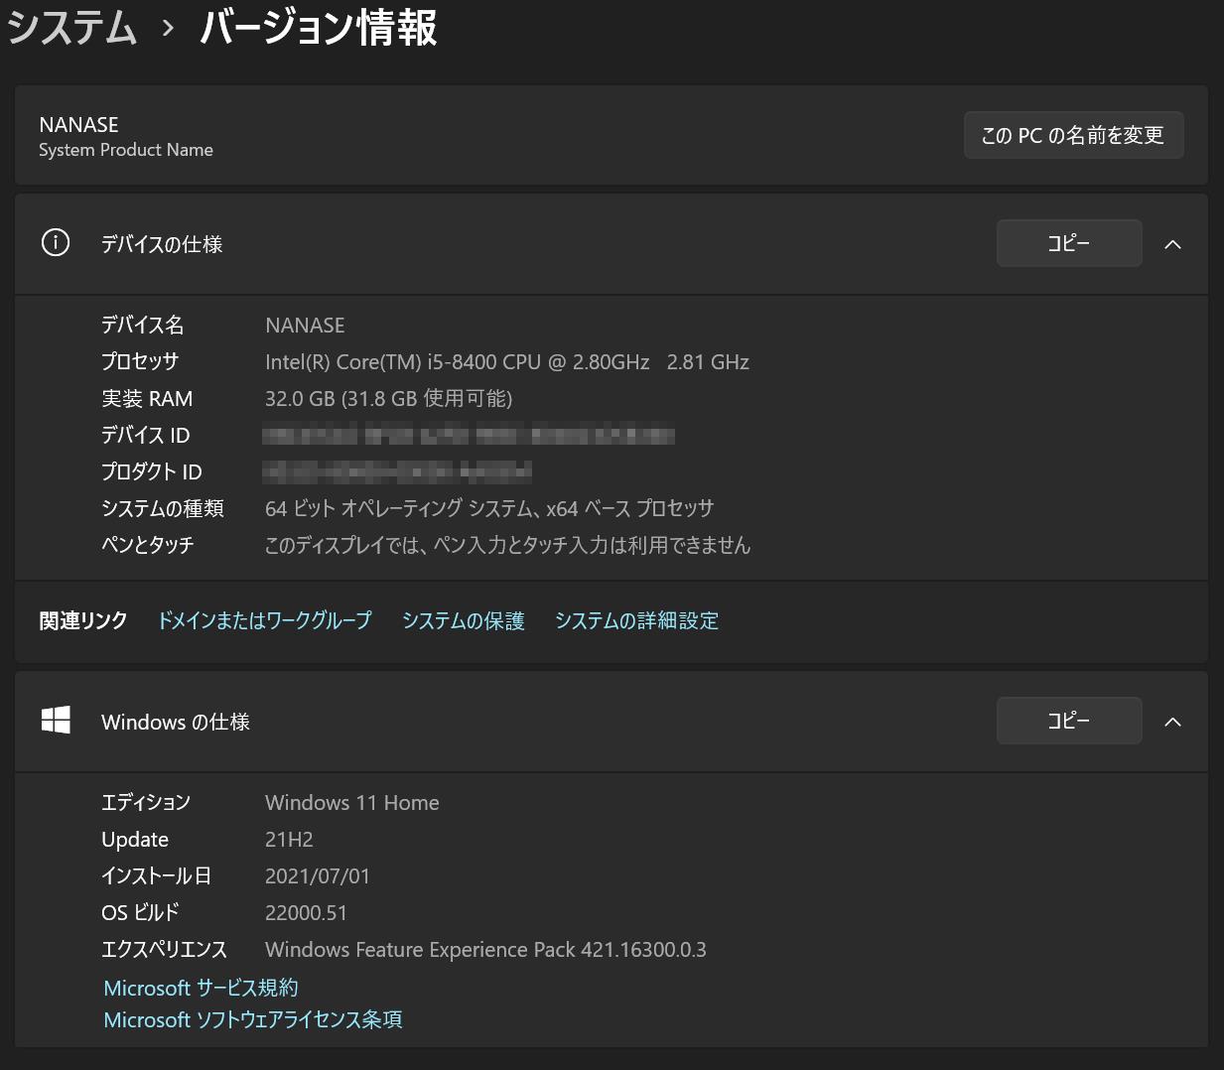Click the インストール日 label
The height and width of the screenshot is (1070, 1224).
(157, 875)
